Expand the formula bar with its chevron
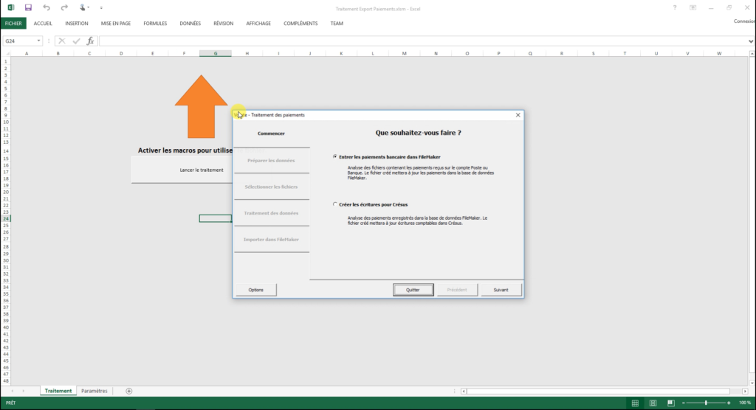 (x=751, y=41)
